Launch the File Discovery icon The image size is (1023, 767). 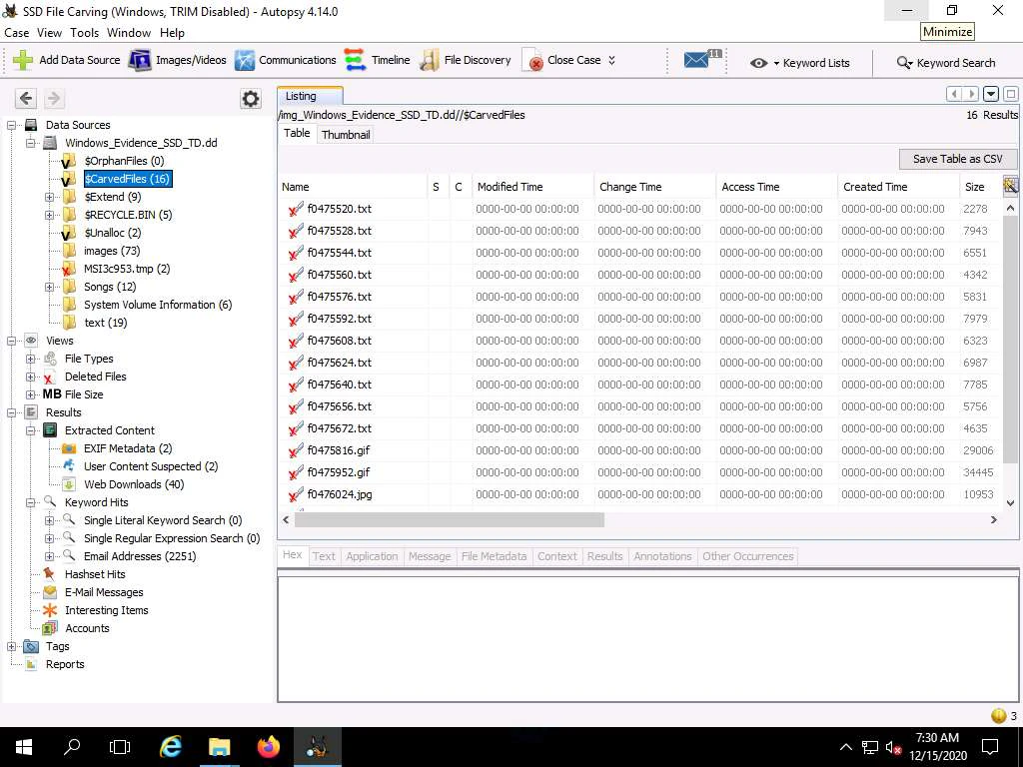tap(430, 60)
